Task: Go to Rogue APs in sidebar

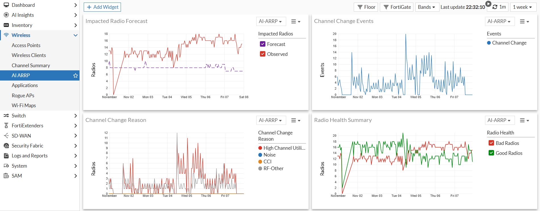Action: [23, 96]
